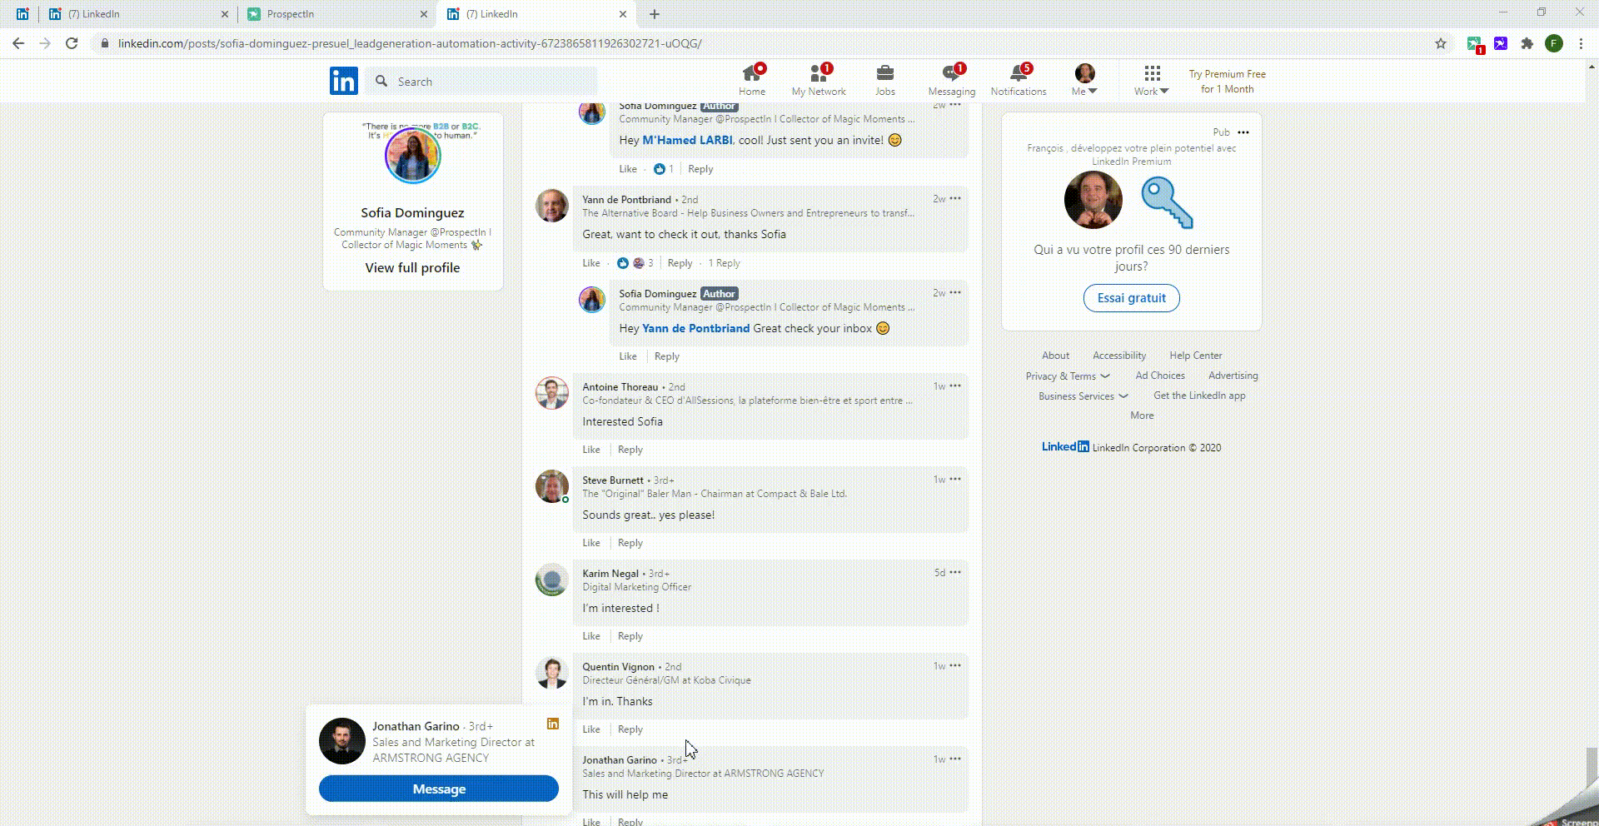Click LinkedIn icon on Jonathan Garino hover card

553,724
